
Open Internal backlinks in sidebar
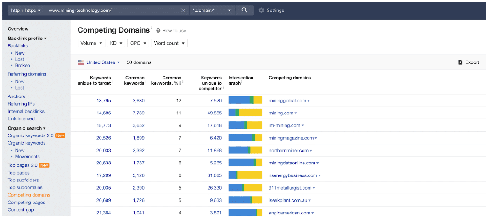pyautogui.click(x=26, y=111)
